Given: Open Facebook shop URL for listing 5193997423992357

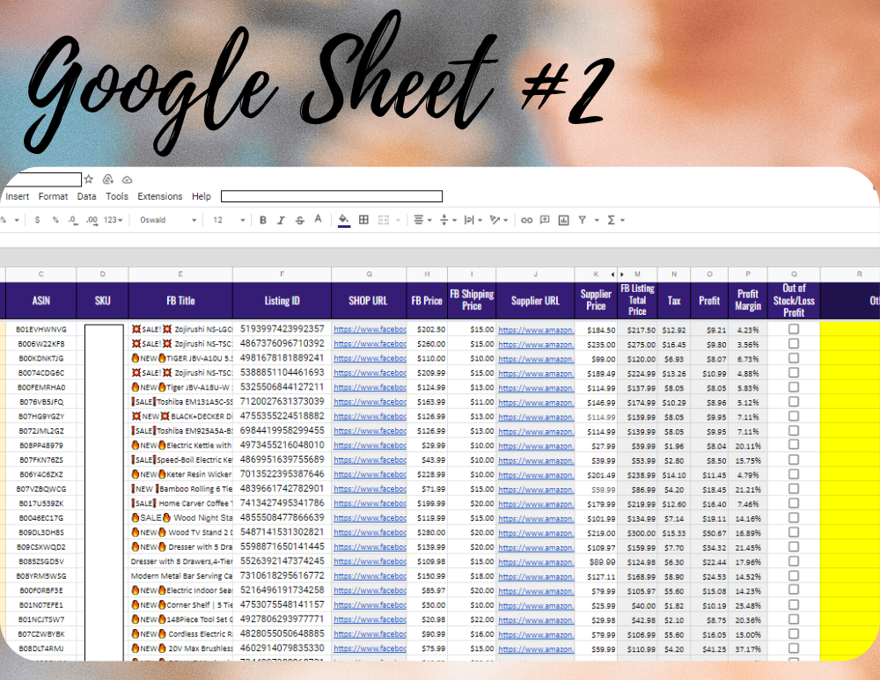Looking at the screenshot, I should point(370,329).
